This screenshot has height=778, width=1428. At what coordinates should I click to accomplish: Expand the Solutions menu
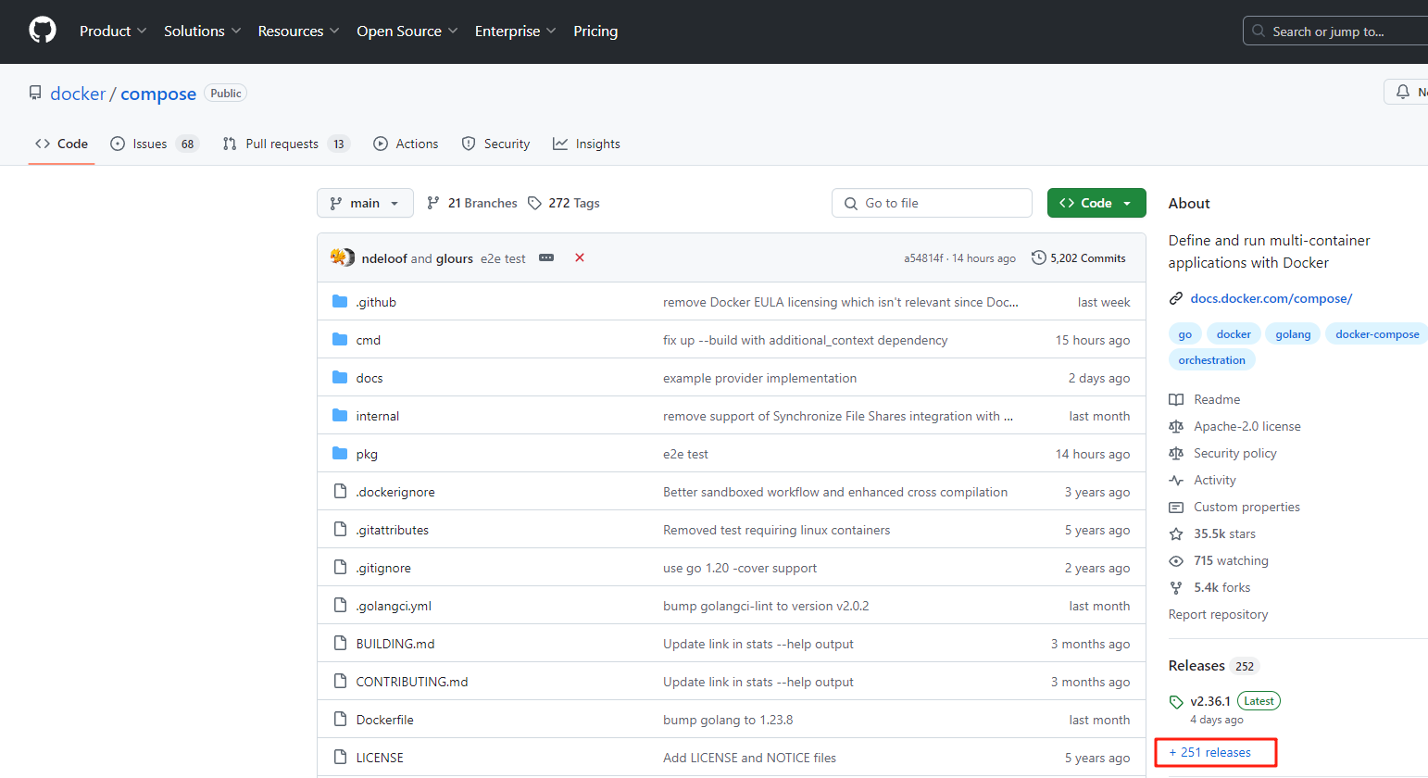pyautogui.click(x=203, y=31)
